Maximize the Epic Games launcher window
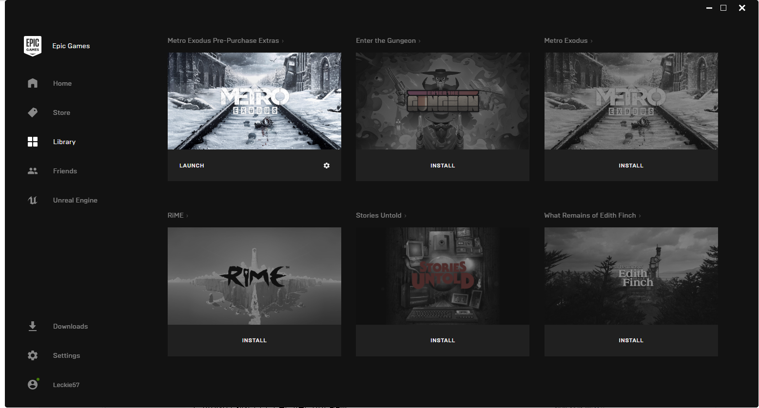The height and width of the screenshot is (408, 759). tap(723, 8)
